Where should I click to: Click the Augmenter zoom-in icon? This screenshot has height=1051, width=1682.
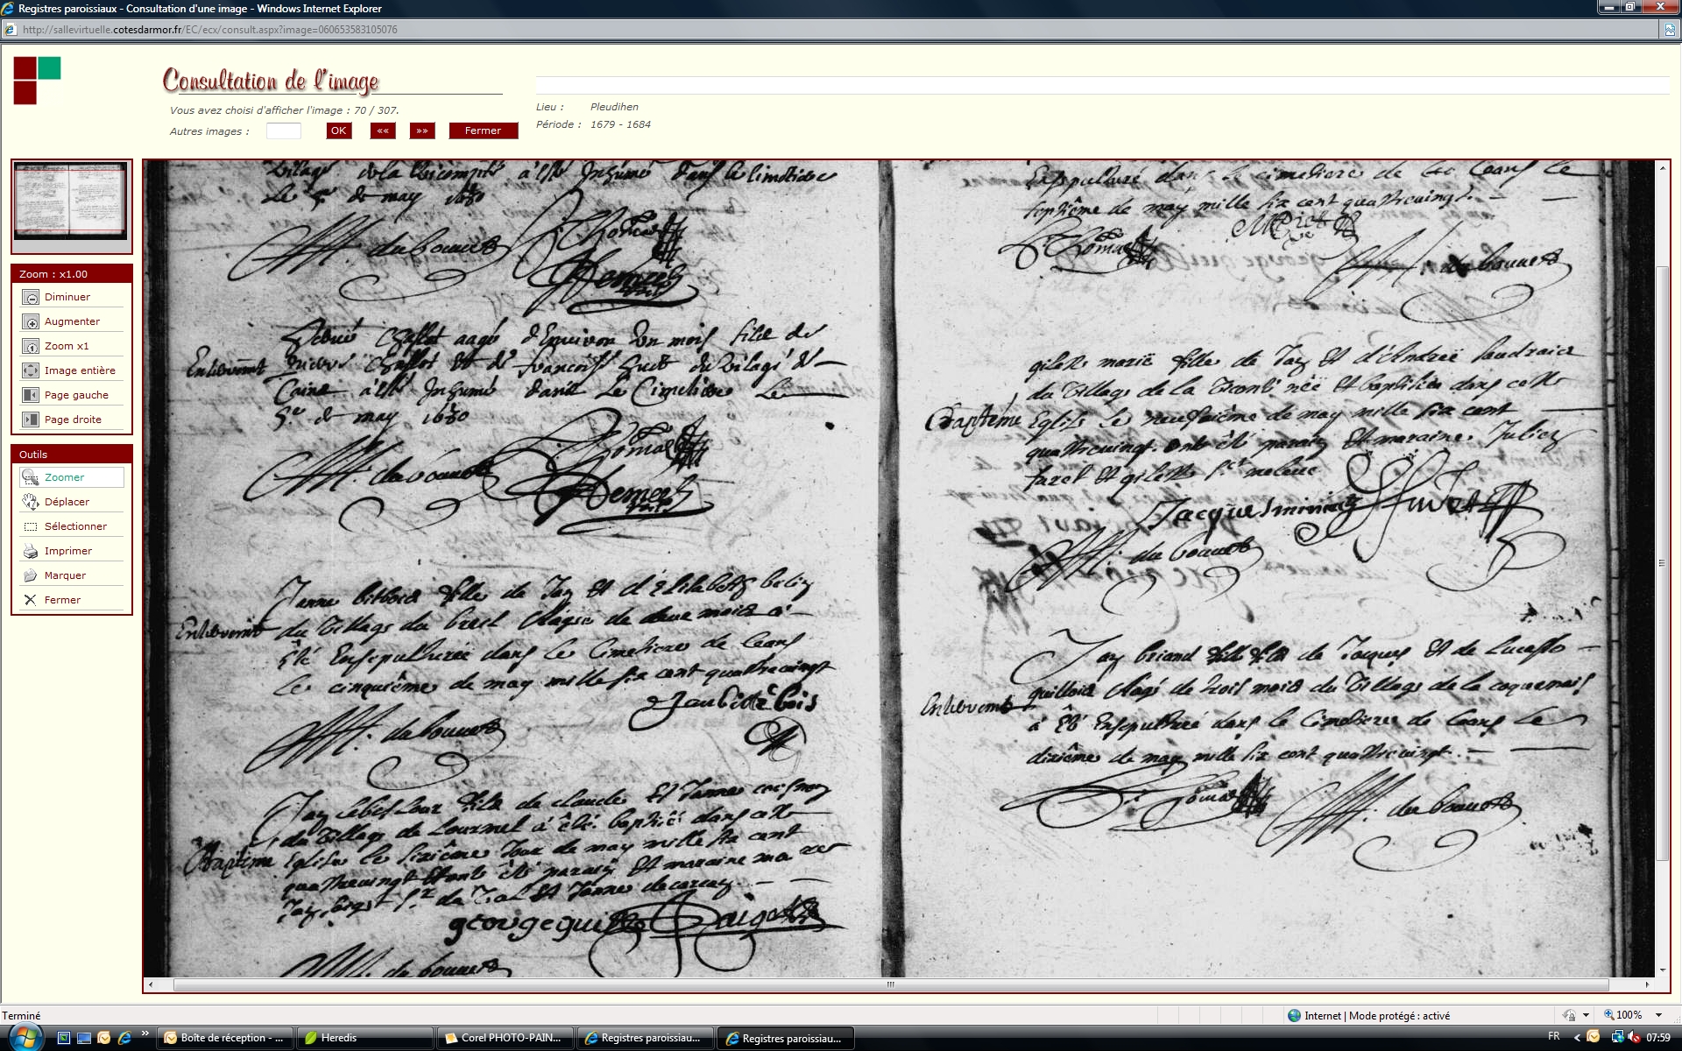[x=31, y=322]
